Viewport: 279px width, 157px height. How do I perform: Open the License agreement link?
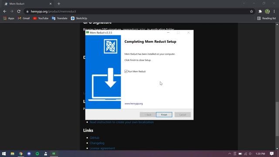click(x=102, y=148)
